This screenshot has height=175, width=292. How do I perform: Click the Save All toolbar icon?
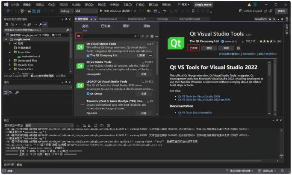[38, 11]
